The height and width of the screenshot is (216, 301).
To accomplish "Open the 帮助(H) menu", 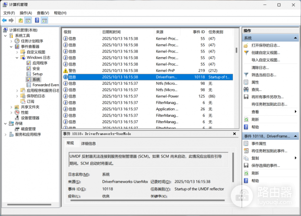I will 60,13.
